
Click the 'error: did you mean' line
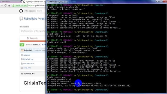pos(77,36)
